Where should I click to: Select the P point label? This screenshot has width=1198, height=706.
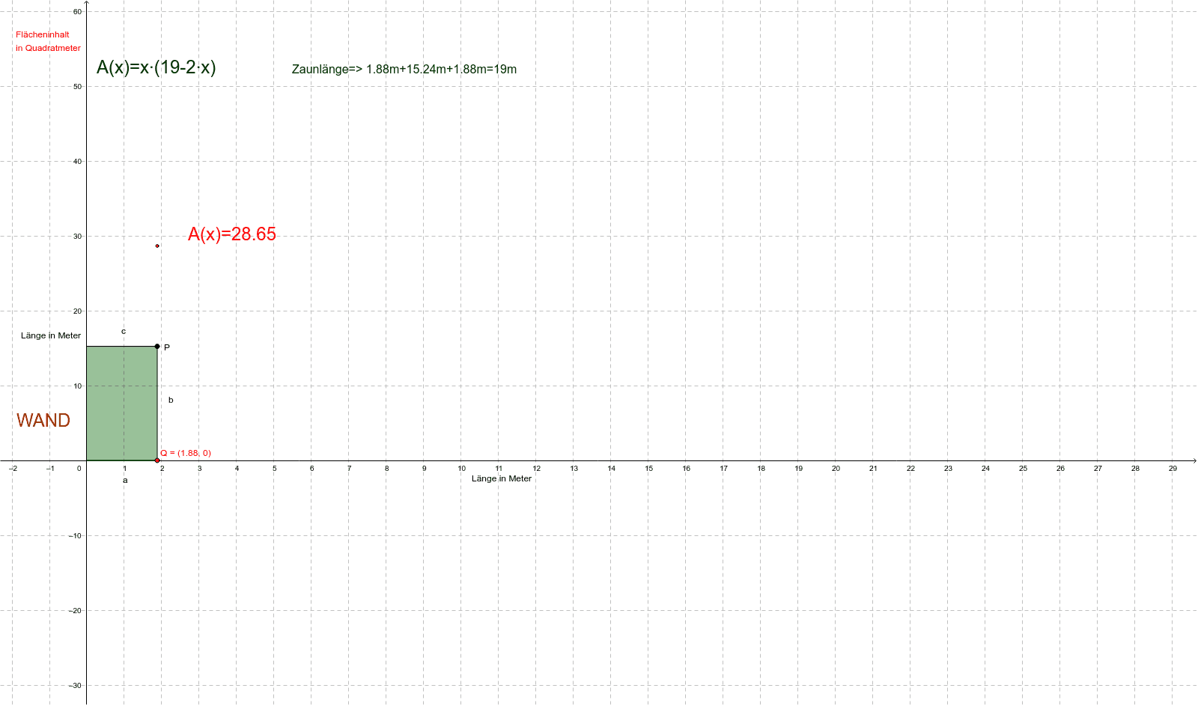[167, 347]
